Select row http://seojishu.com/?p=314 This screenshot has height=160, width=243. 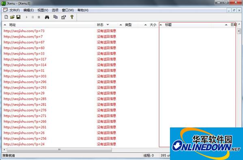click(x=25, y=65)
